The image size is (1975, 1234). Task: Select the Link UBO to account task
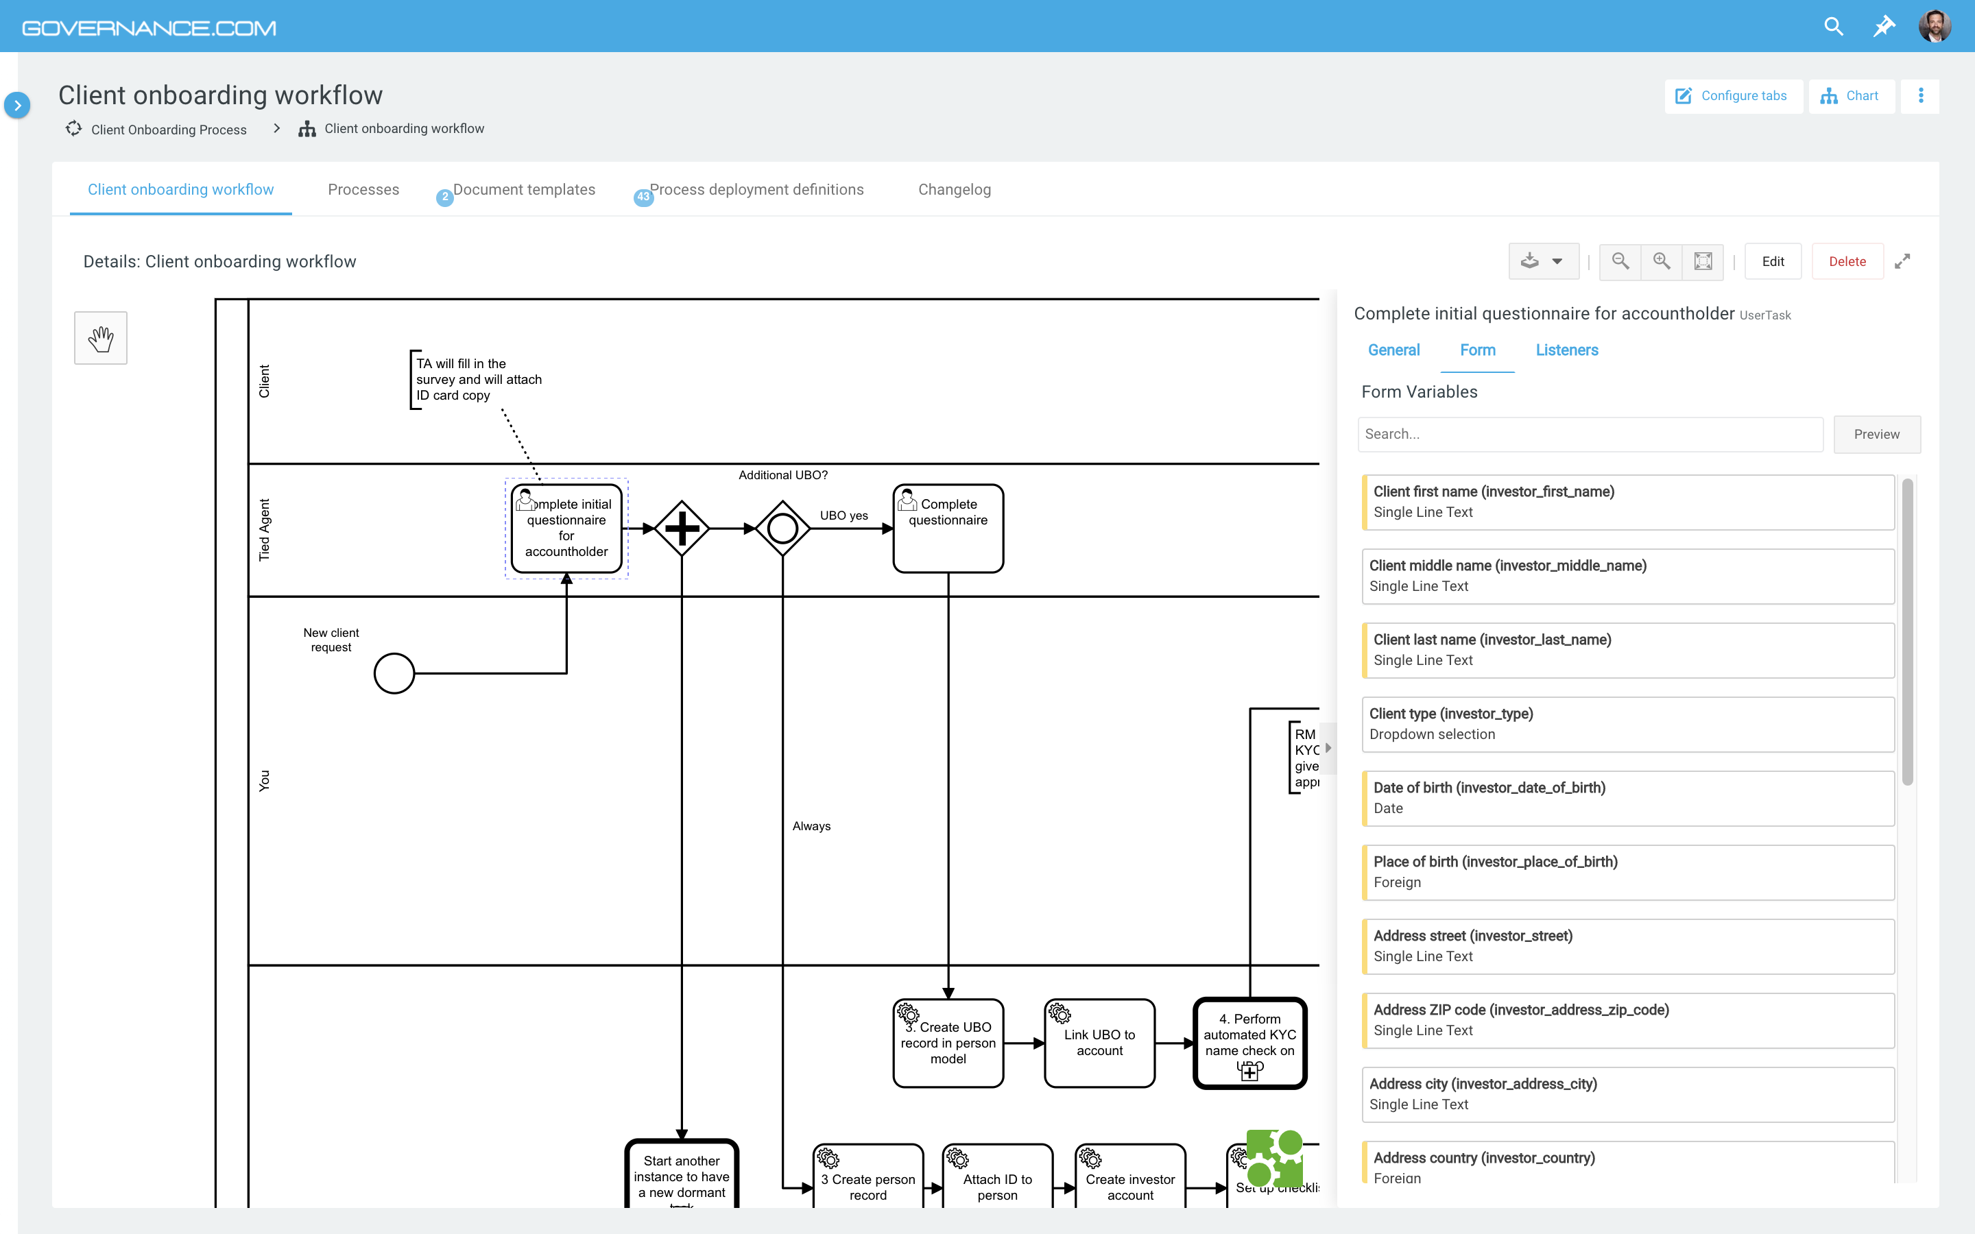[1099, 1043]
